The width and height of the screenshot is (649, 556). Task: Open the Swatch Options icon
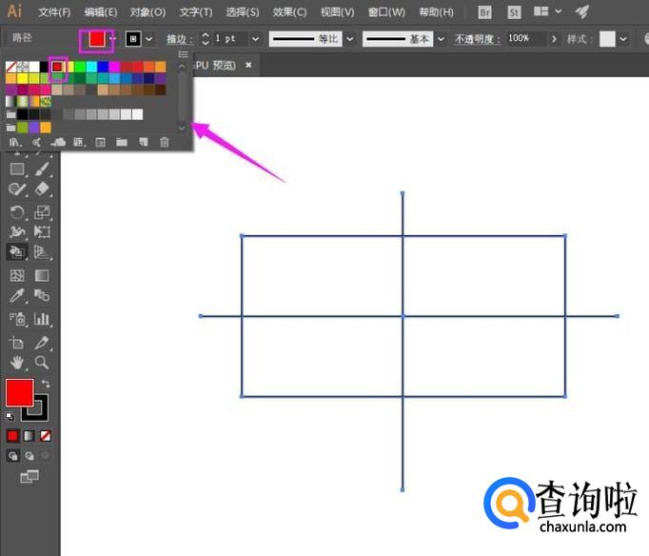pyautogui.click(x=100, y=143)
